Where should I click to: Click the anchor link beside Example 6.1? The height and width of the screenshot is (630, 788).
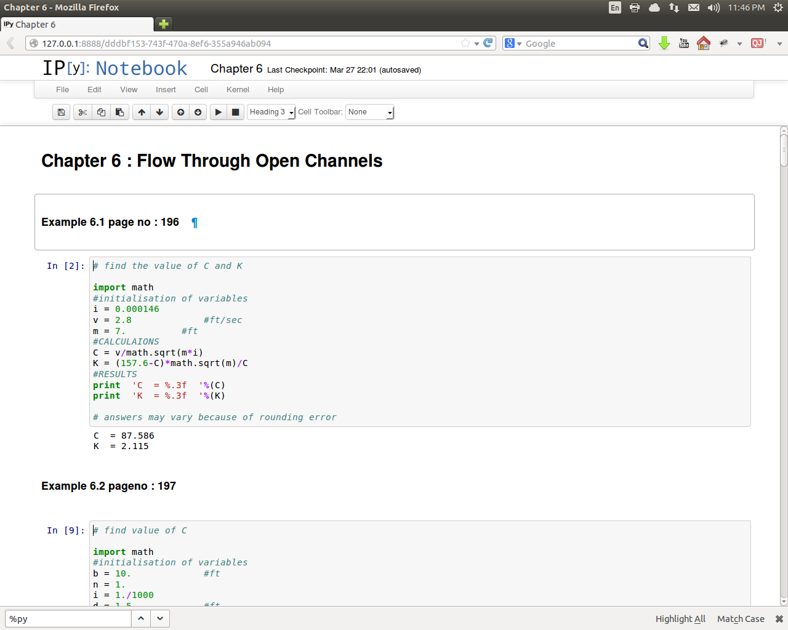coord(195,223)
